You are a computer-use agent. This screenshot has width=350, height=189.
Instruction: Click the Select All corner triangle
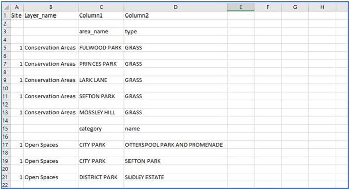6,7
